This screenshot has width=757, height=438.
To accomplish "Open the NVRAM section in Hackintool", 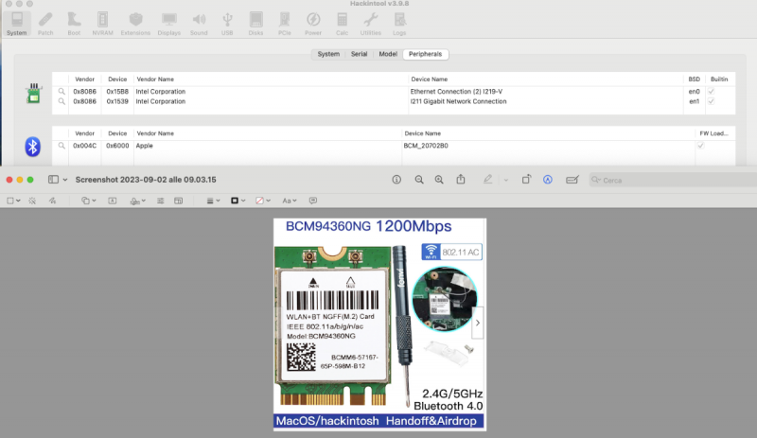I will coord(102,24).
